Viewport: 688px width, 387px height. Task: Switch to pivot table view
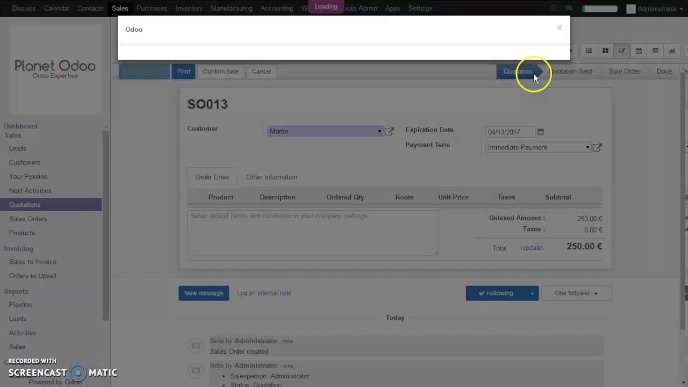pyautogui.click(x=655, y=51)
